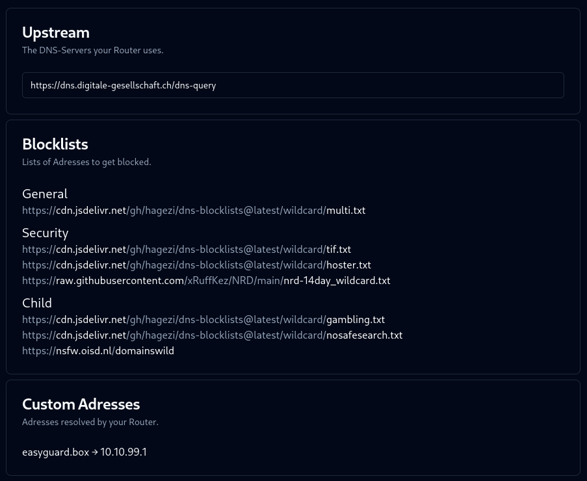
Task: Select the Security blocklist category label
Action: pos(46,233)
